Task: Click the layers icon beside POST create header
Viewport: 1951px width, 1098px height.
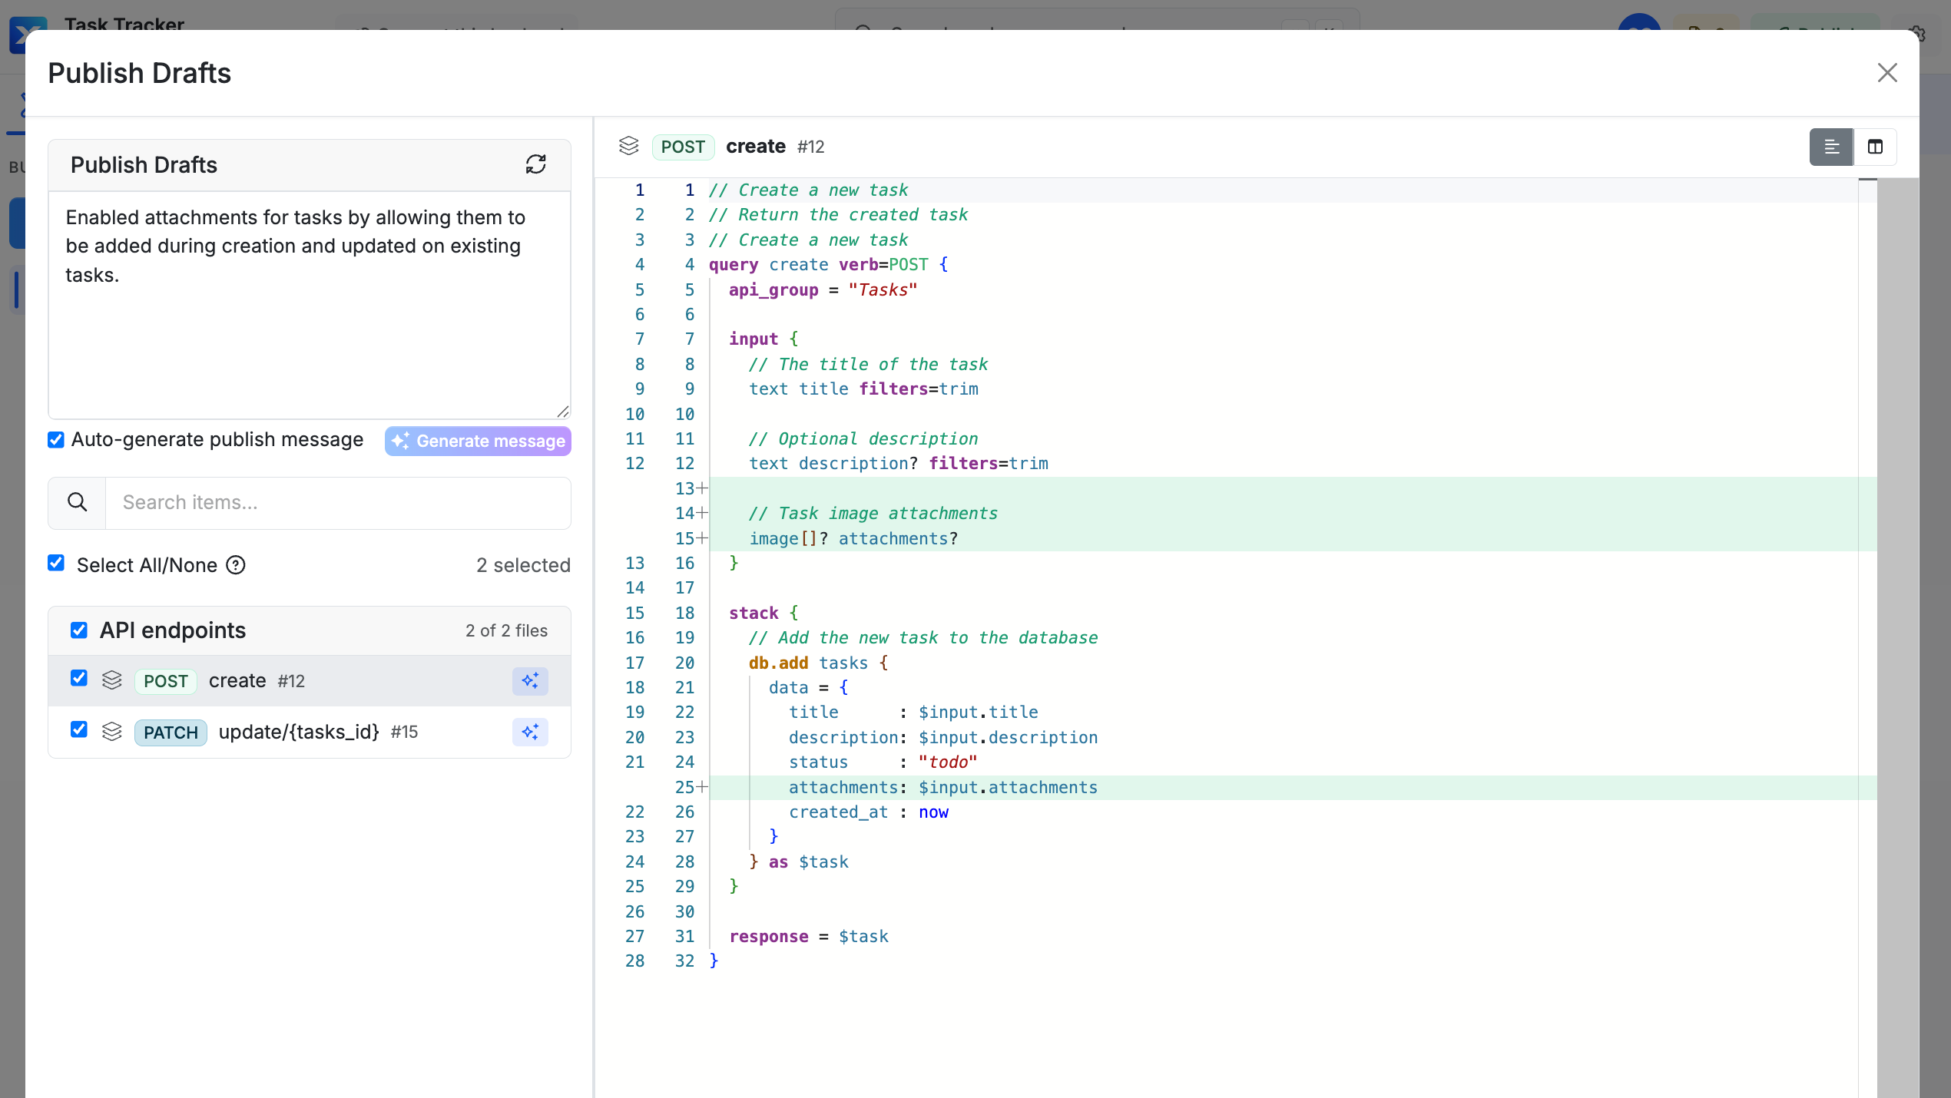Action: 628,146
